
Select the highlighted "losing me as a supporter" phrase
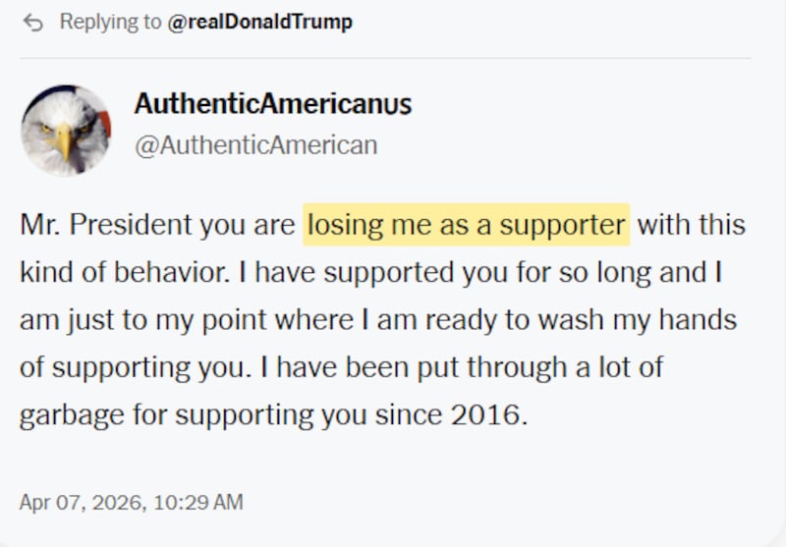[x=466, y=225]
